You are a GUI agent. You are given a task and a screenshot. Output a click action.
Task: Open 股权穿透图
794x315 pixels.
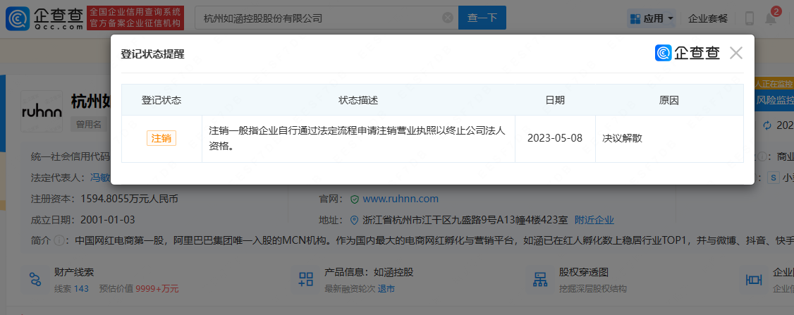[583, 272]
